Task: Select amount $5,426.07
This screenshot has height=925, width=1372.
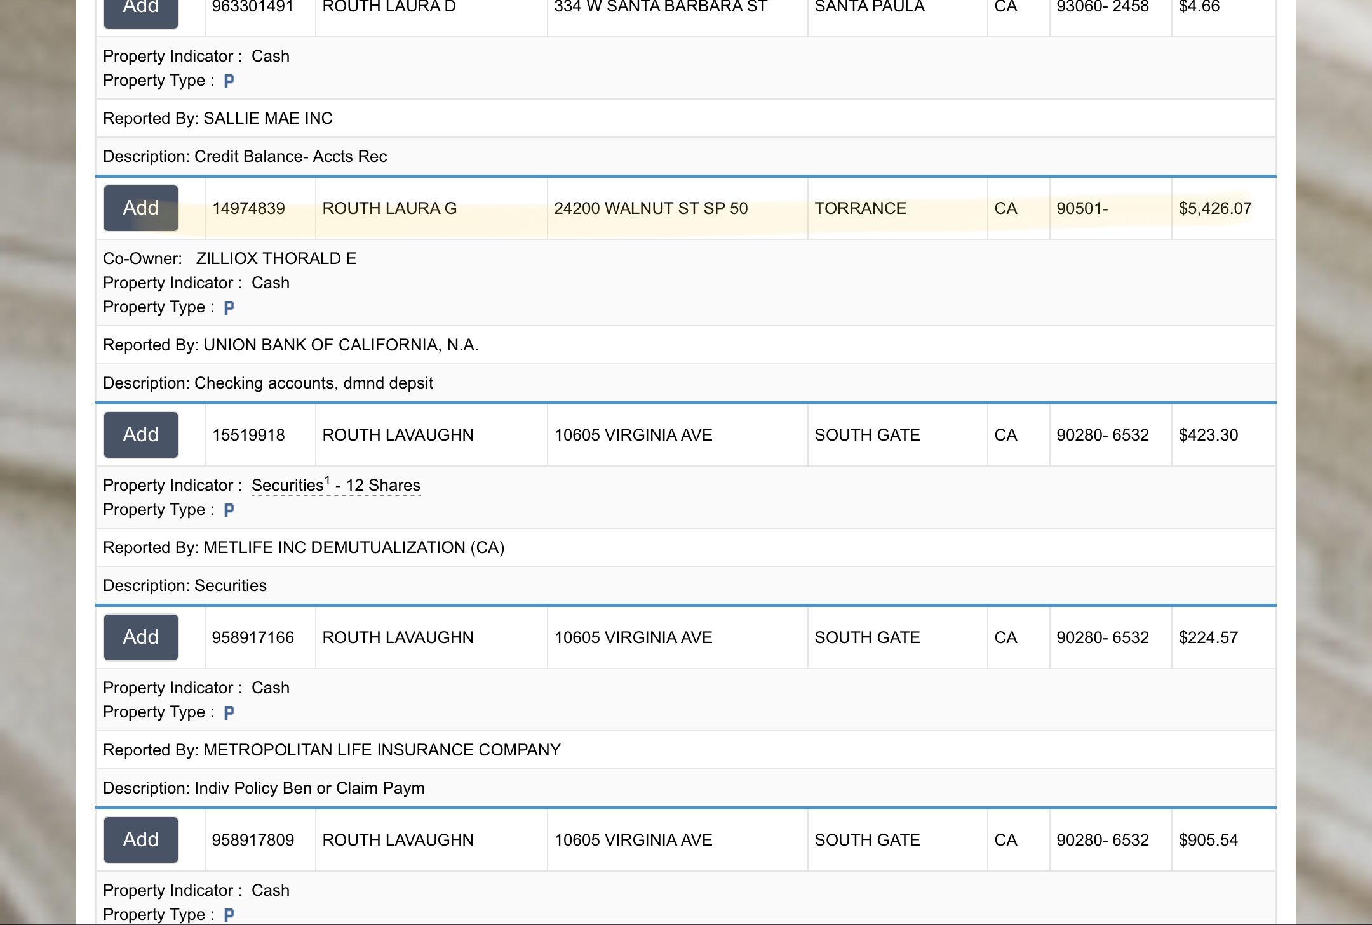Action: [x=1215, y=208]
